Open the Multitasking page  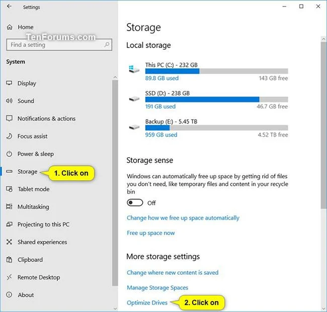tap(33, 207)
